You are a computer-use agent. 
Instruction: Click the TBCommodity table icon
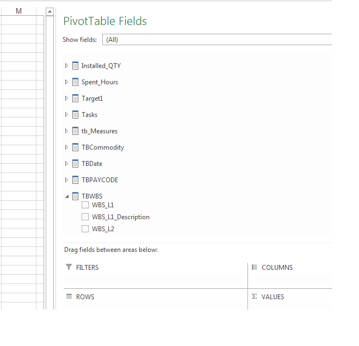(75, 147)
